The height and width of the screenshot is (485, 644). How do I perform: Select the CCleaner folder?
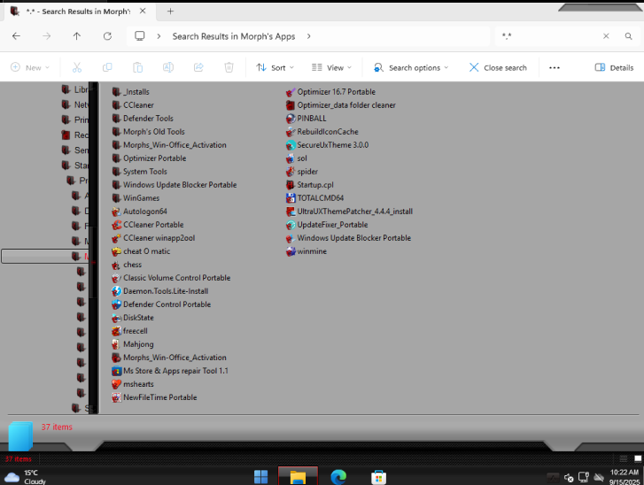(x=133, y=105)
